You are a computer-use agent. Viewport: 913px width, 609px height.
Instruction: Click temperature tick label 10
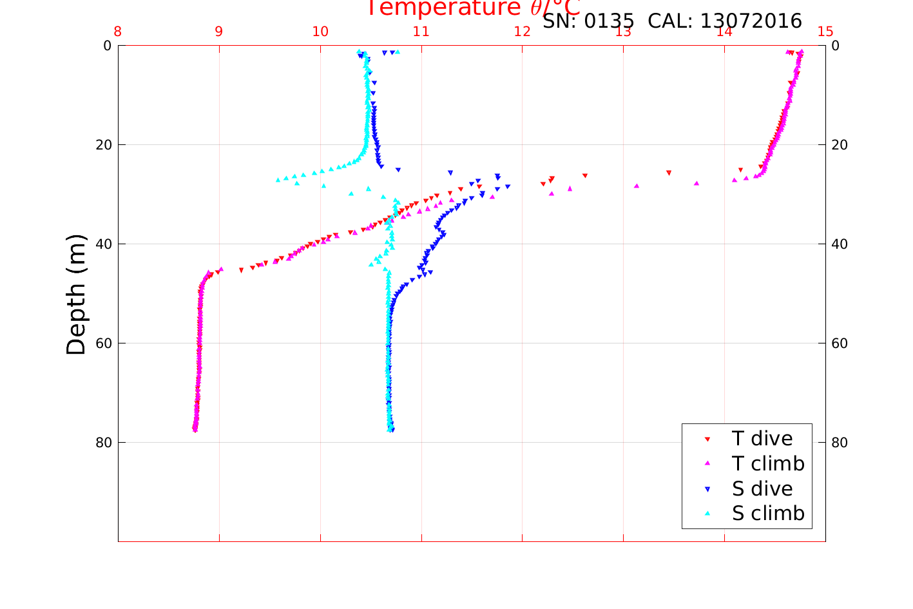click(x=320, y=32)
